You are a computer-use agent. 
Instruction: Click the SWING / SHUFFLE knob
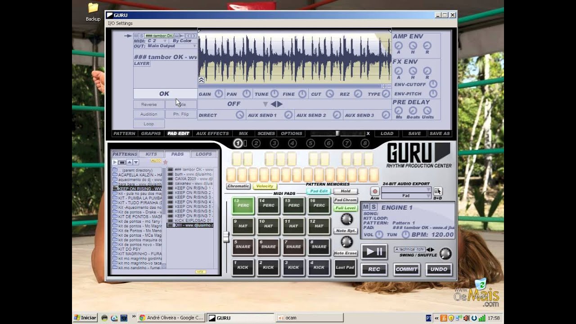(445, 253)
